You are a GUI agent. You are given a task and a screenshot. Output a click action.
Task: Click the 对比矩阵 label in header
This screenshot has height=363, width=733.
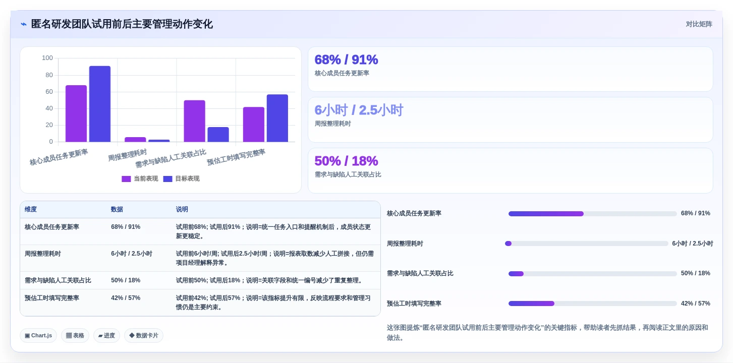(x=699, y=24)
